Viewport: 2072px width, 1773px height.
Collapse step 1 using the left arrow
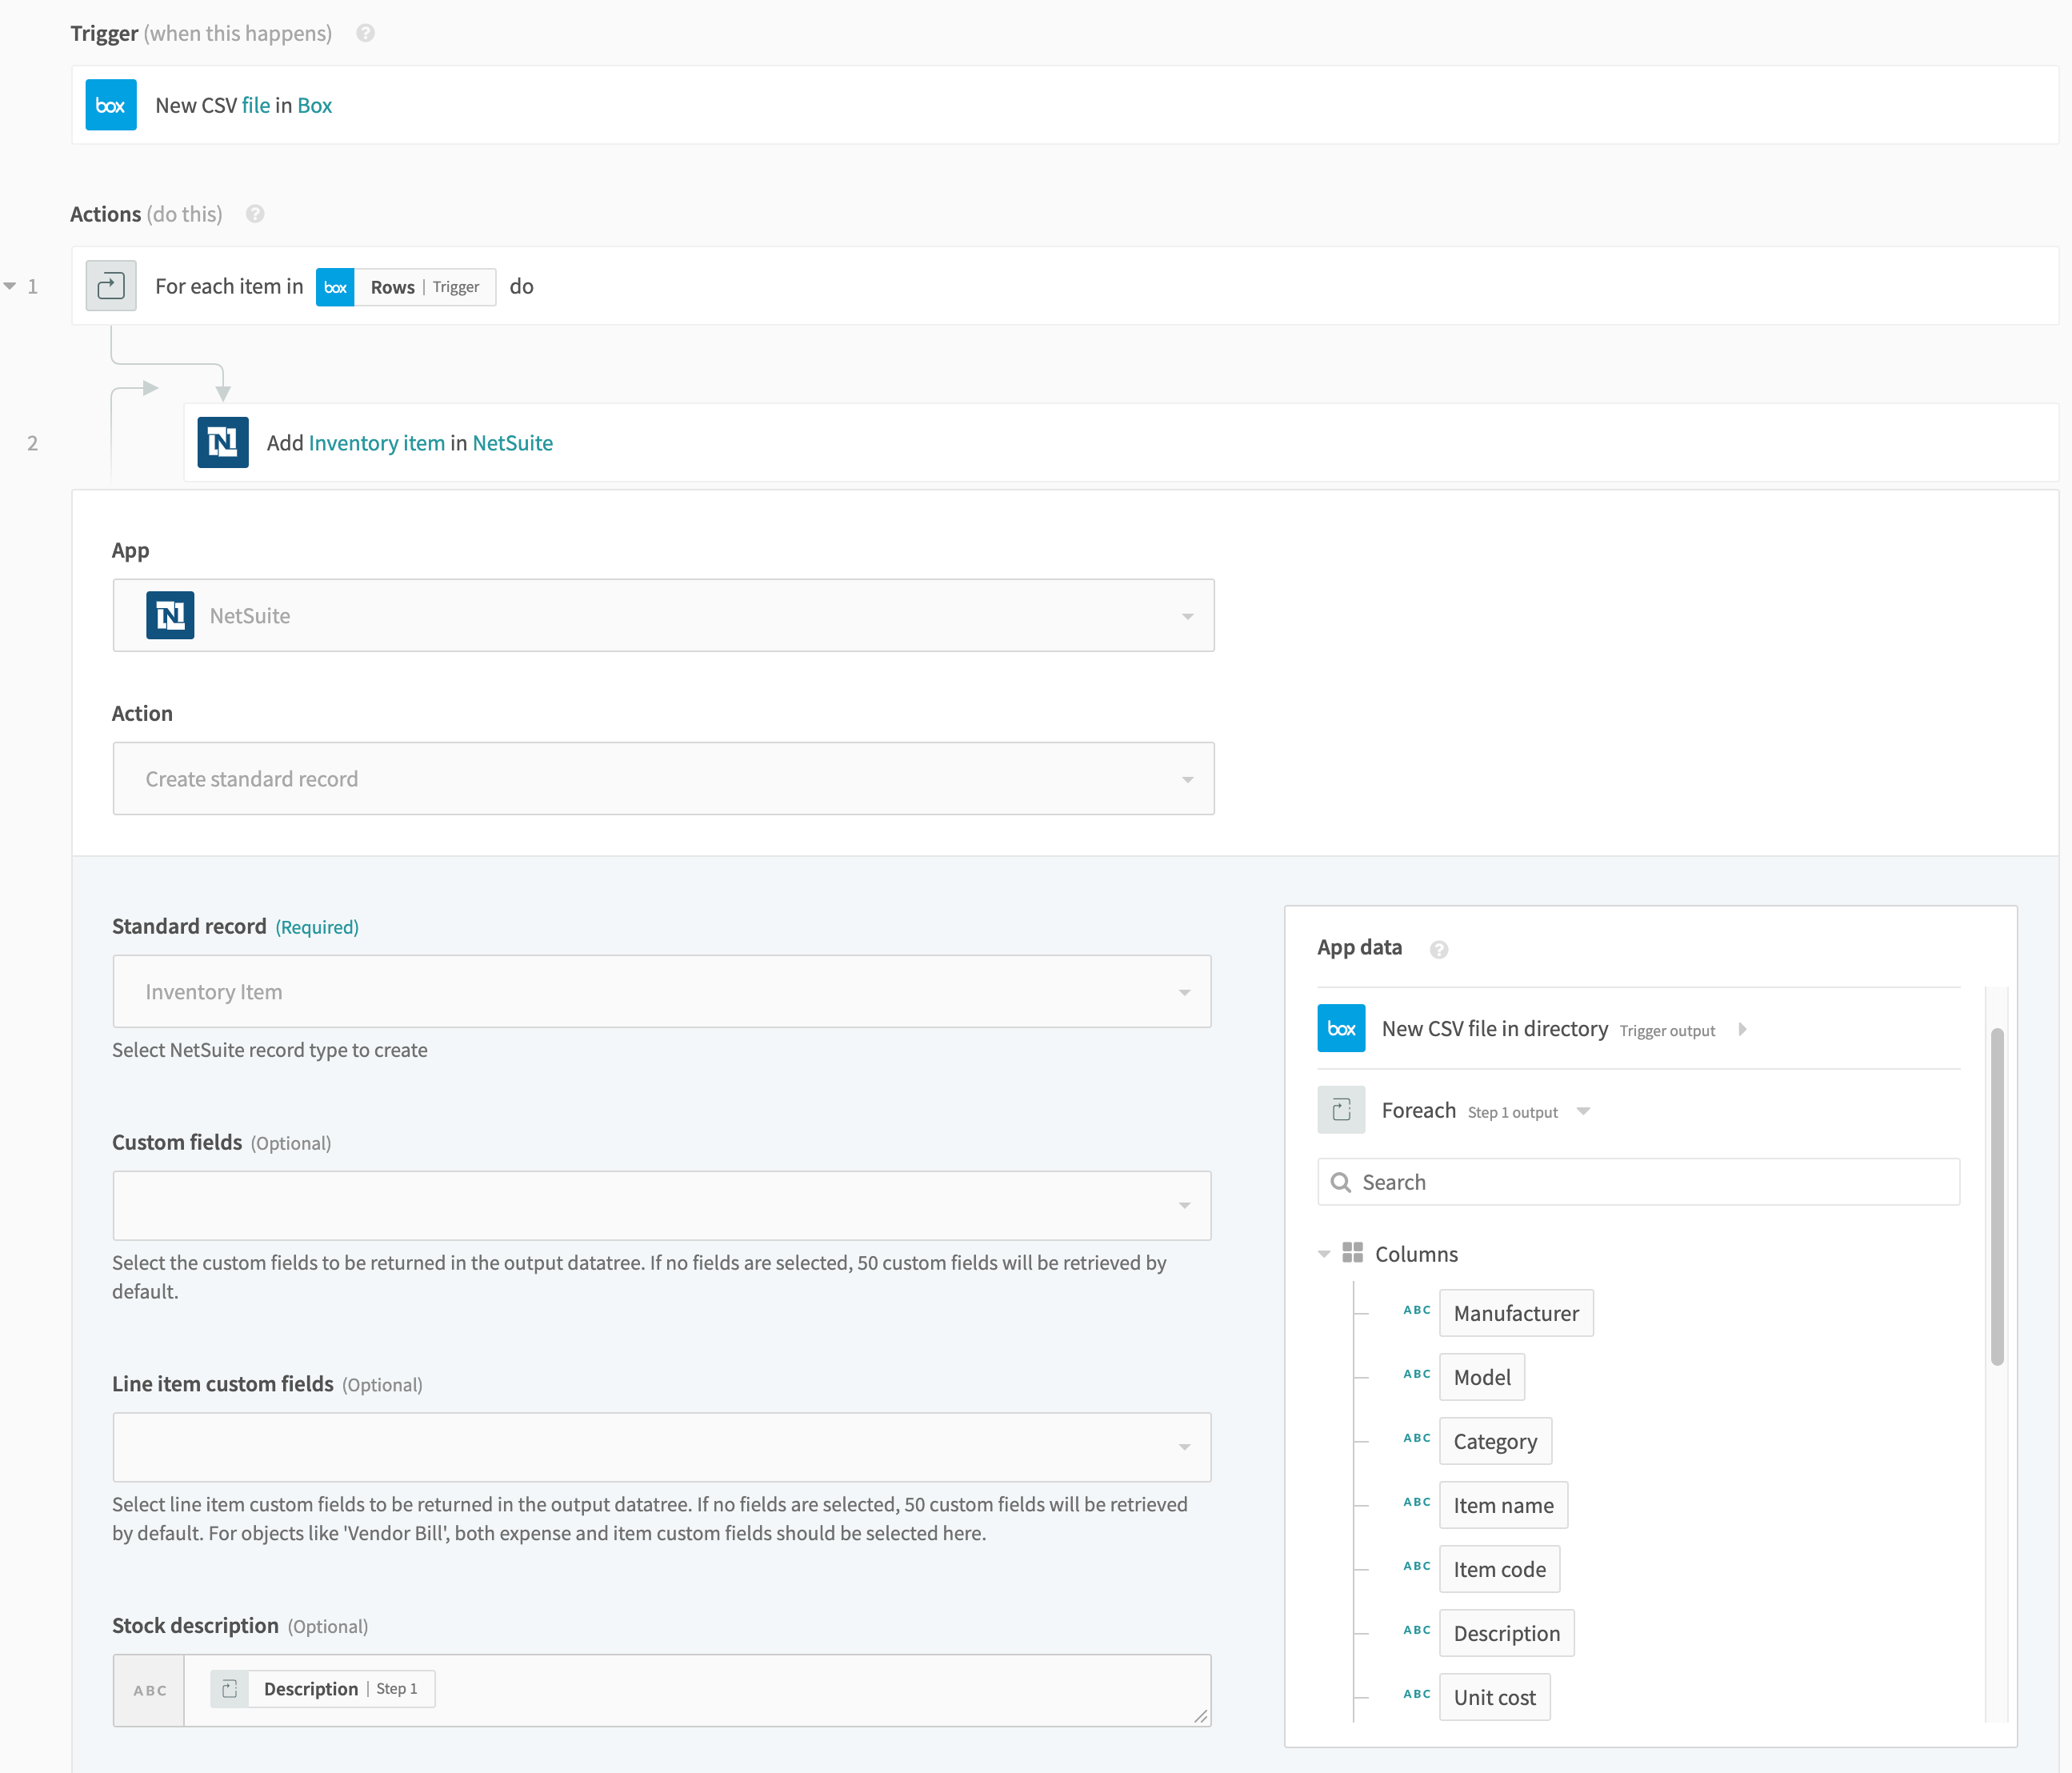click(10, 286)
